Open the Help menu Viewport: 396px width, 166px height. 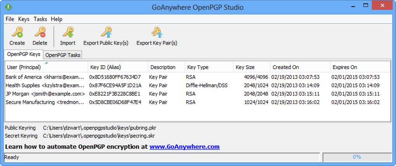56,19
